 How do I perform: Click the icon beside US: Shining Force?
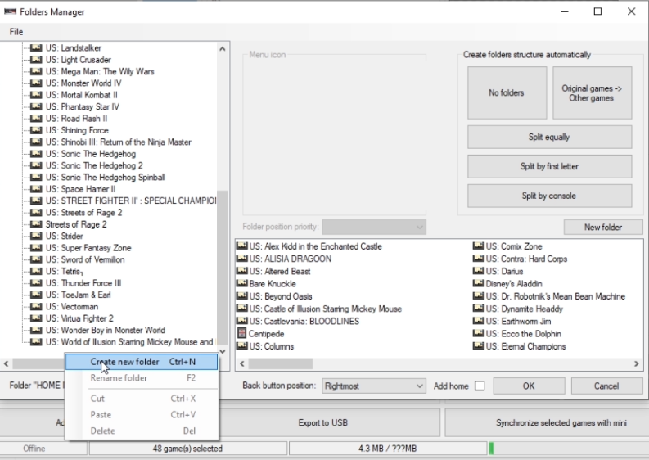(x=37, y=130)
